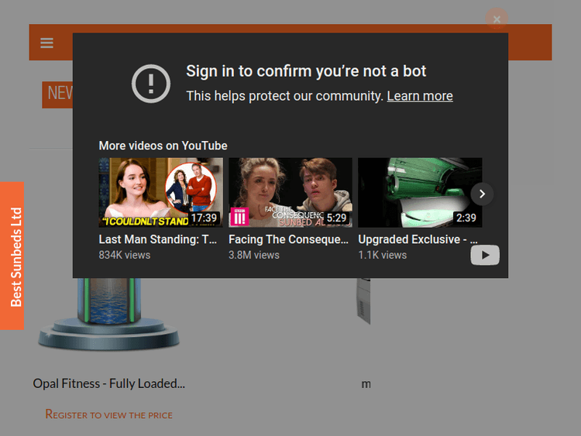Select the 'Facing The Conseque...' video title

point(288,240)
